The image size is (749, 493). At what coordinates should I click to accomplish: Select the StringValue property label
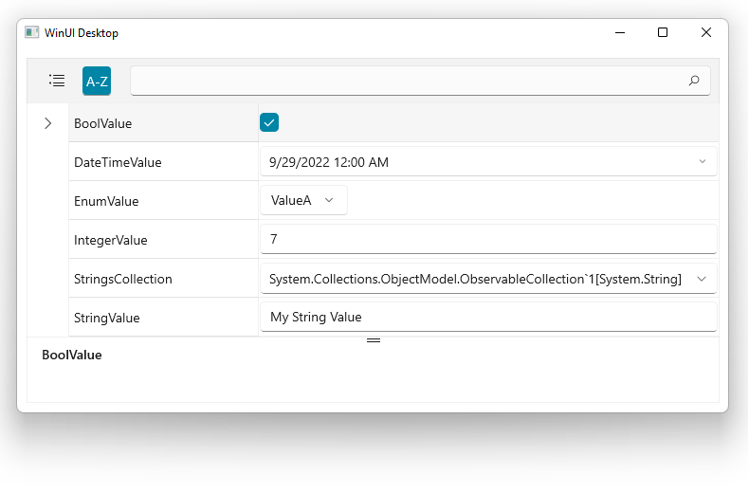point(107,319)
